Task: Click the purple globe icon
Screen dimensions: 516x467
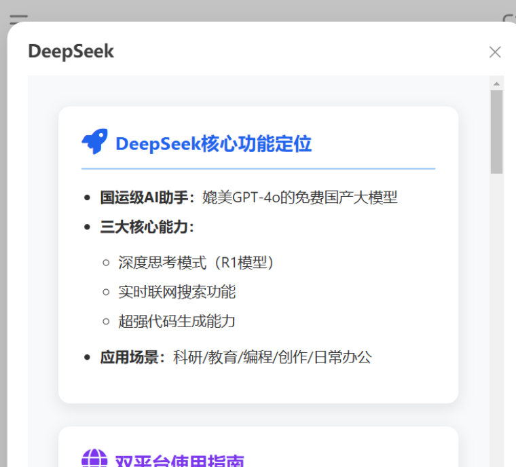Action: [94, 458]
